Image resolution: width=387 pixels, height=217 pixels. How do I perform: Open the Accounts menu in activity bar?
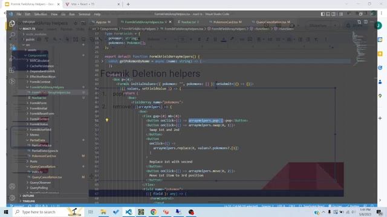coord(12,186)
